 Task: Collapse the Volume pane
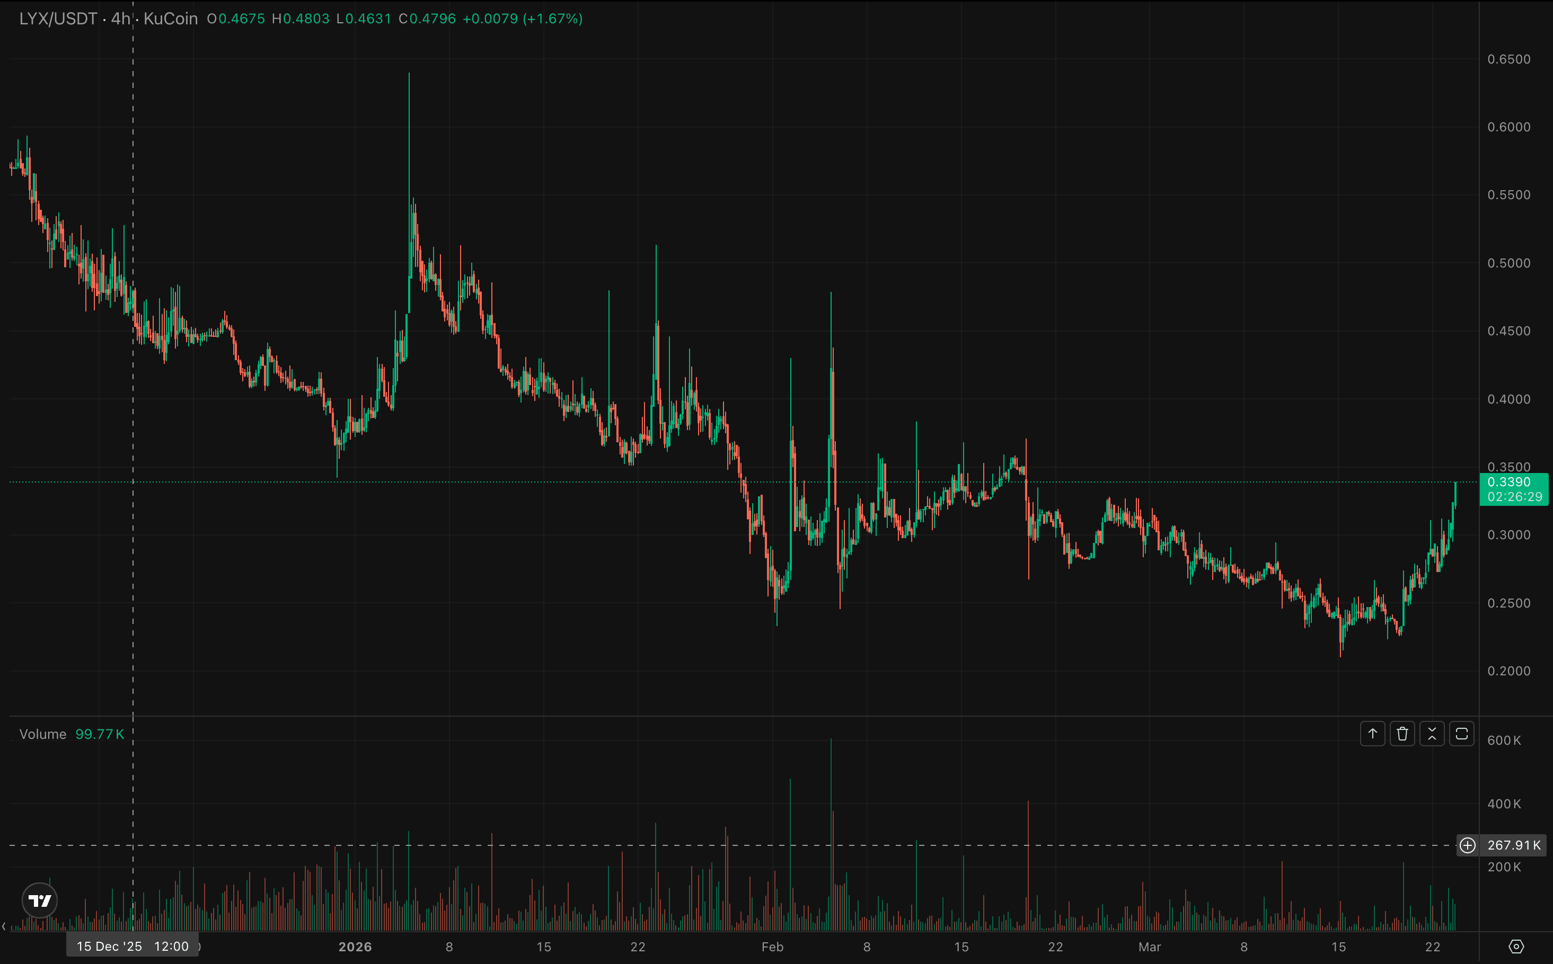[1432, 734]
